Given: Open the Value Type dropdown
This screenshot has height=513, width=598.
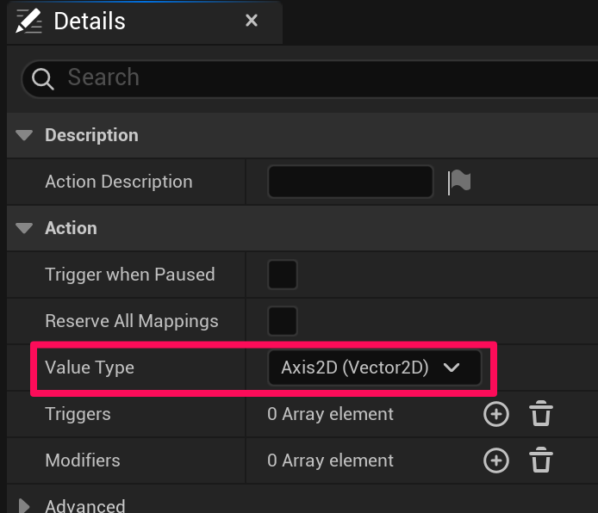Looking at the screenshot, I should pos(373,368).
